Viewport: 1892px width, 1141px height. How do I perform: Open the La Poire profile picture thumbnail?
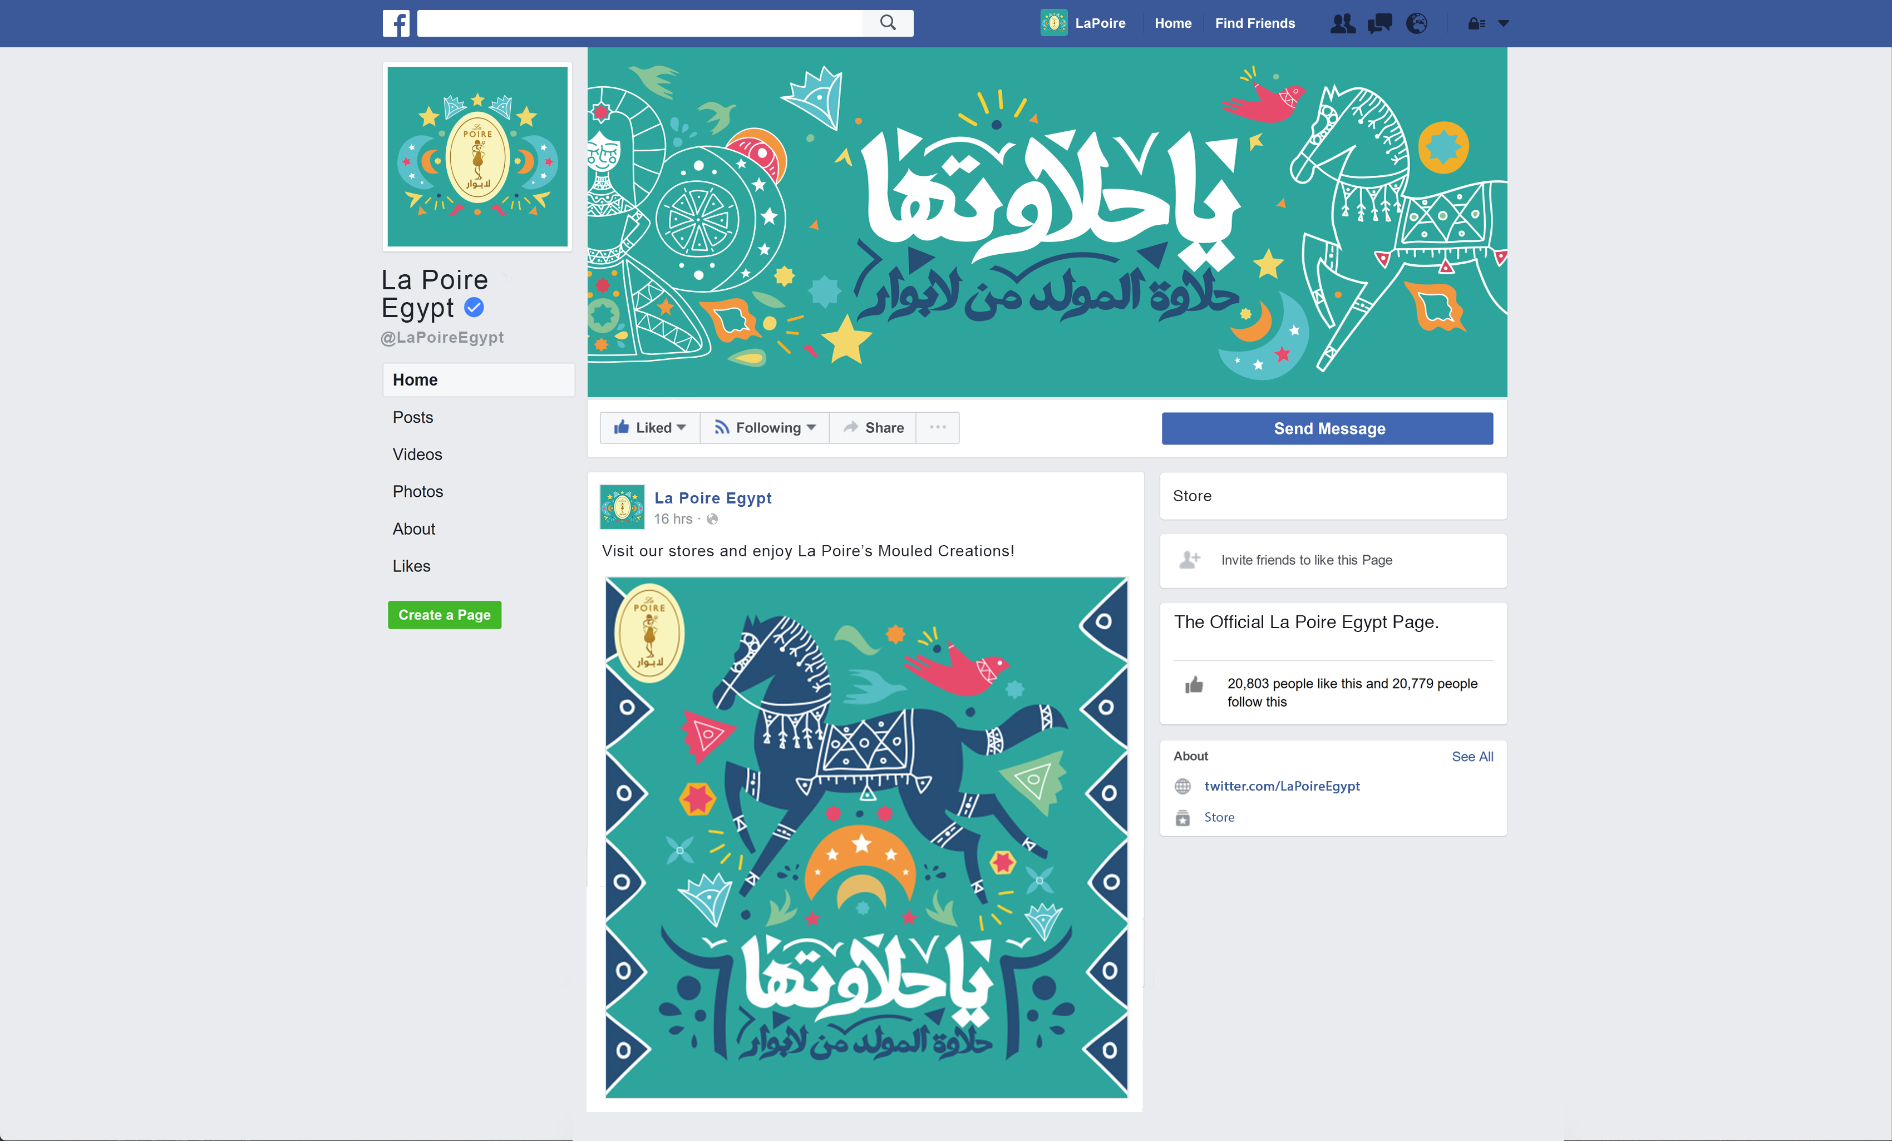477,157
